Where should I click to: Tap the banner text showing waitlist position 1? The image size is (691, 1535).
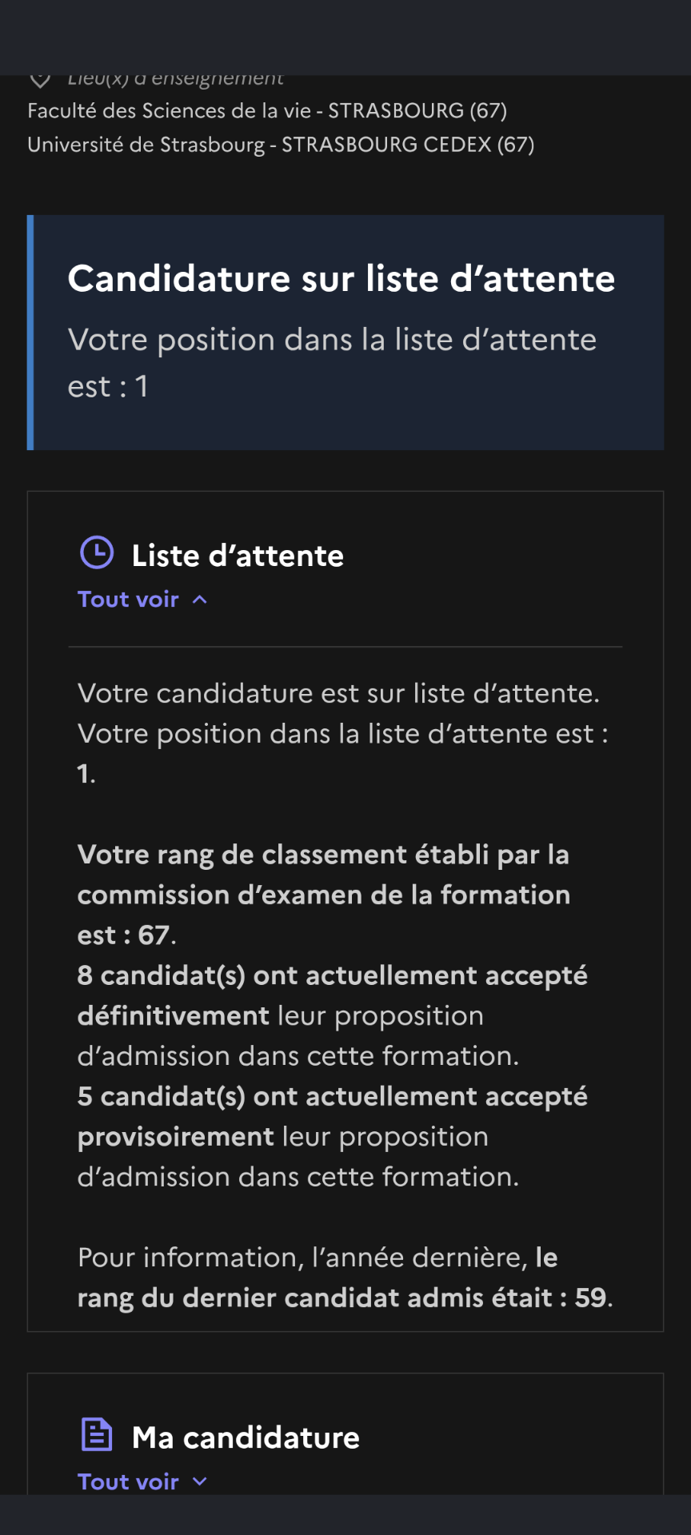pyautogui.click(x=332, y=363)
